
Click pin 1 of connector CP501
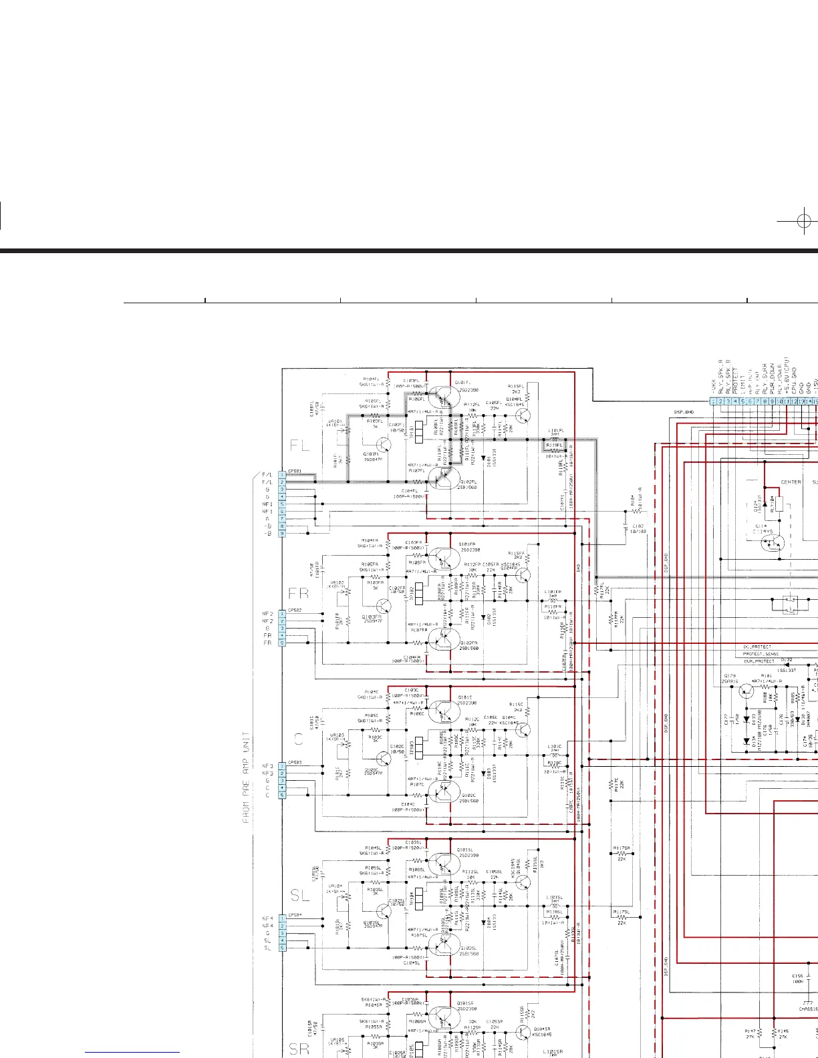tap(282, 475)
